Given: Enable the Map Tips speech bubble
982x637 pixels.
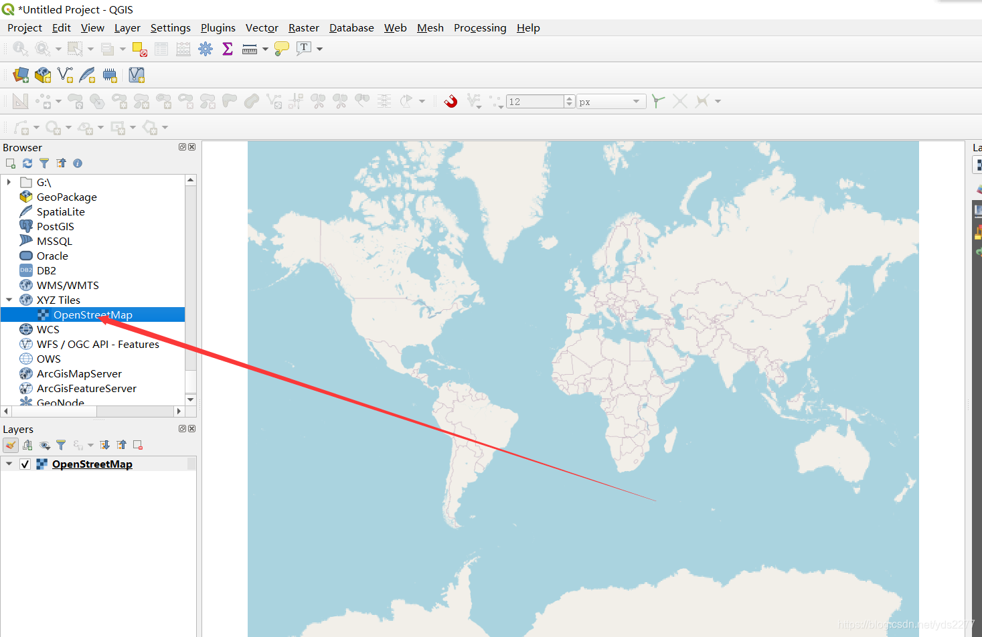Looking at the screenshot, I should coord(282,49).
